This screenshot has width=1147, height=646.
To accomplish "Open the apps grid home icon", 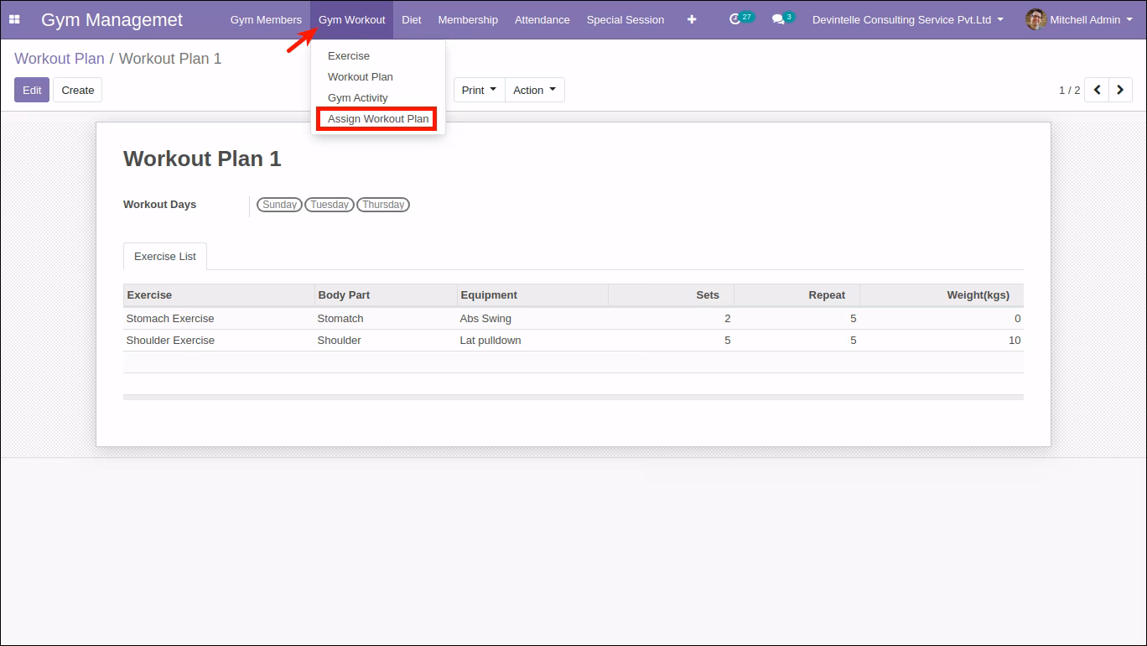I will tap(14, 19).
